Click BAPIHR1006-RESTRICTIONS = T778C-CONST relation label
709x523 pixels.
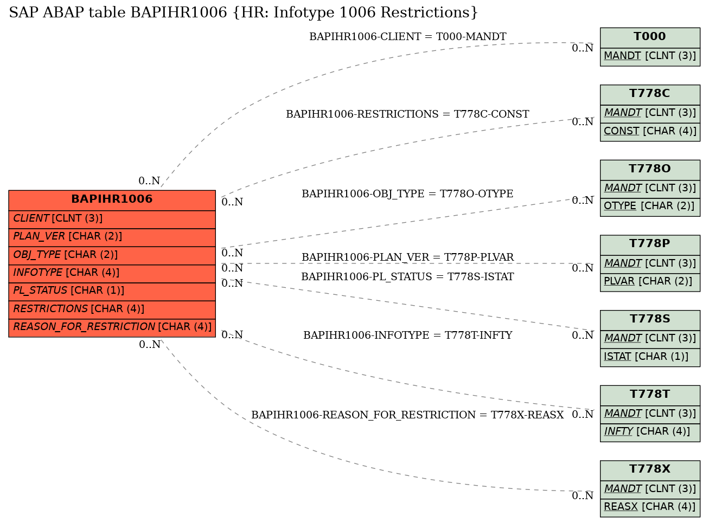(x=407, y=114)
